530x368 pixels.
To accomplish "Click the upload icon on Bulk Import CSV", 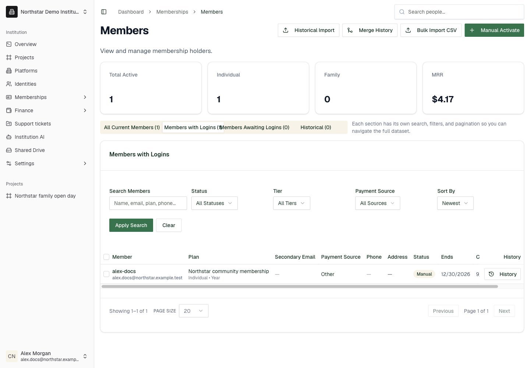I will 408,30.
